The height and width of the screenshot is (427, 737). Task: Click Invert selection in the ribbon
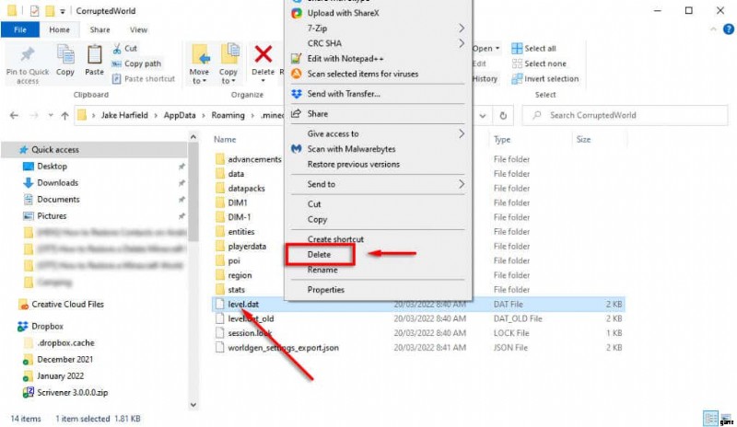550,78
